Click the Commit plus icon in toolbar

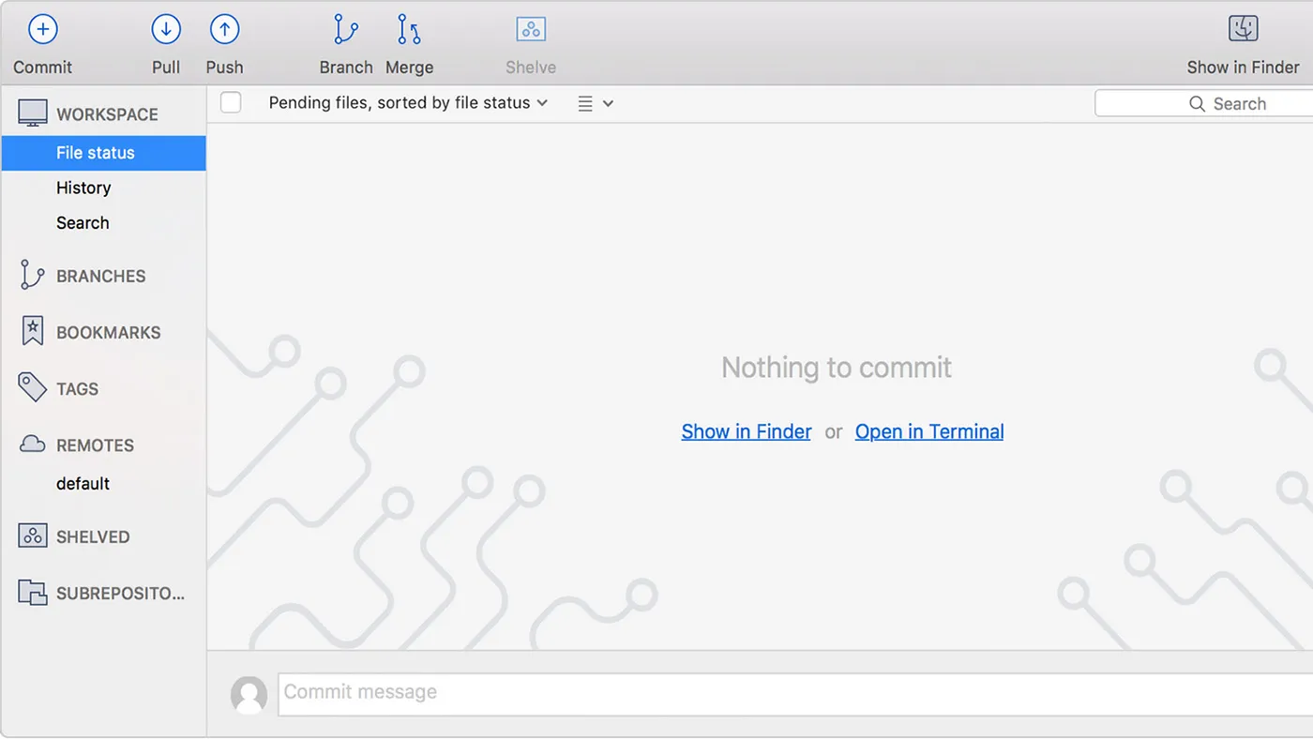42,30
